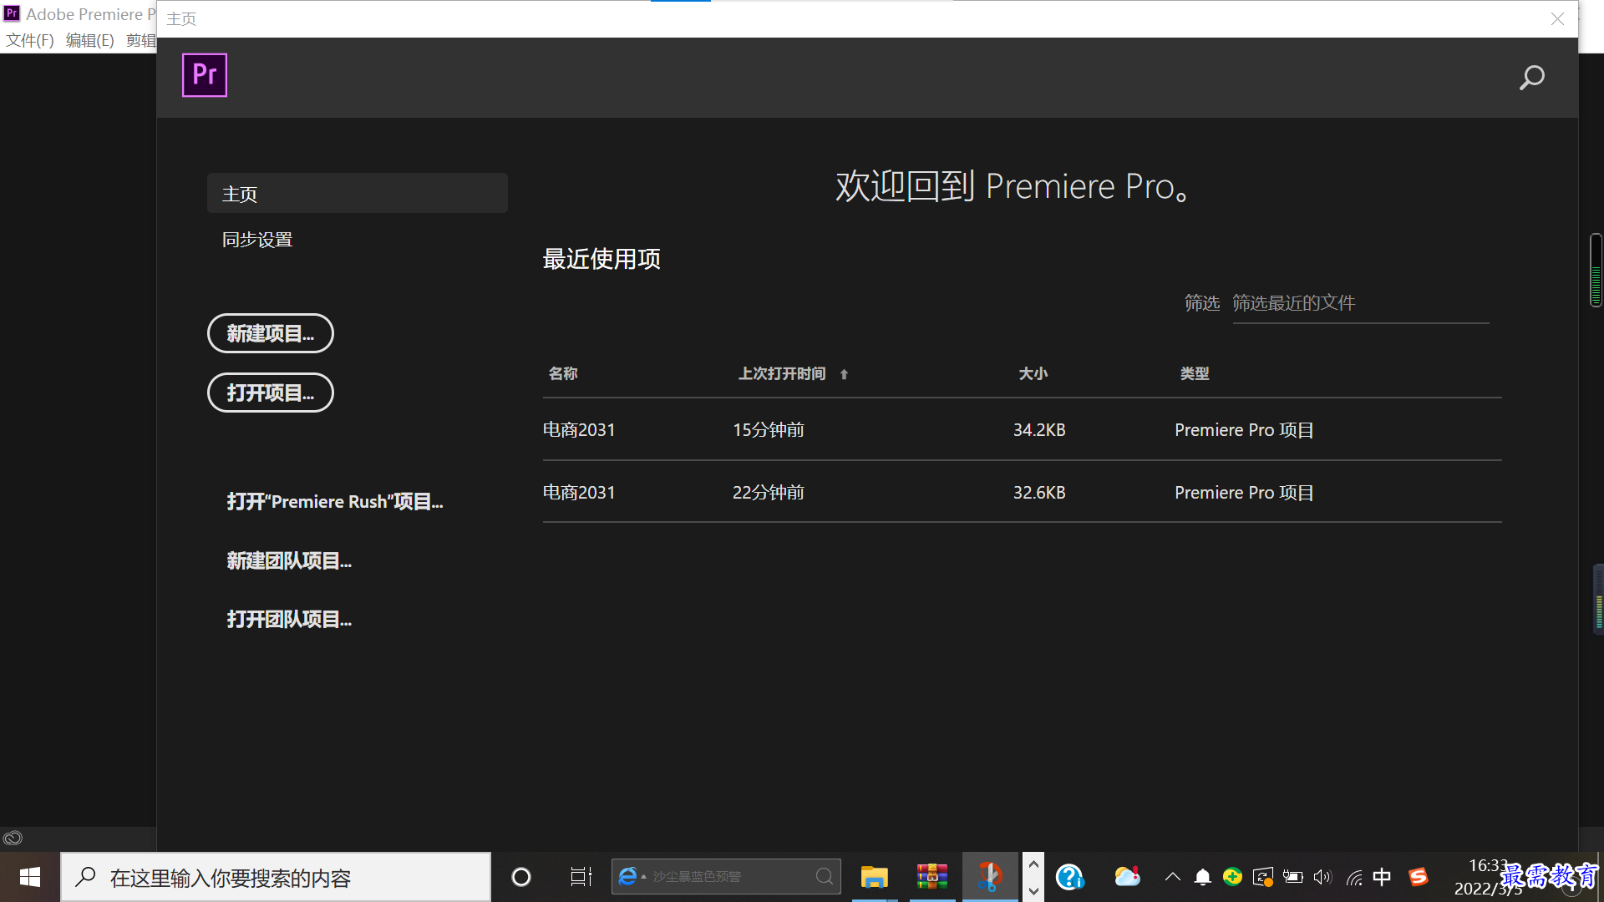Open the Windows Start menu
The width and height of the screenshot is (1604, 902).
[x=30, y=877]
